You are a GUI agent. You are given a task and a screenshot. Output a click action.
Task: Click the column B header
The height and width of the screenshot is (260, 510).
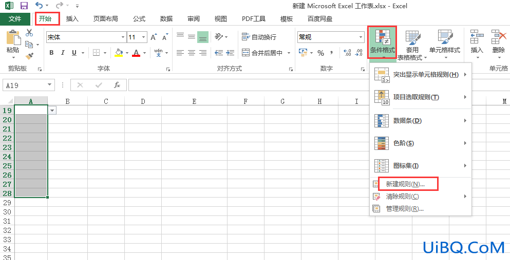[x=68, y=101]
